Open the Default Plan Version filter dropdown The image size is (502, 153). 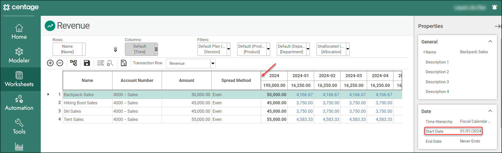click(x=229, y=49)
